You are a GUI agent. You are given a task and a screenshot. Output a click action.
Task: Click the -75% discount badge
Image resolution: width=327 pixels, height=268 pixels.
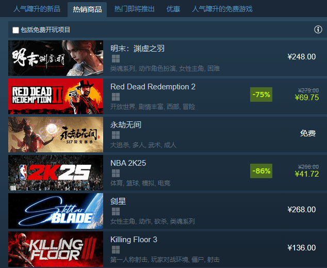click(x=261, y=94)
